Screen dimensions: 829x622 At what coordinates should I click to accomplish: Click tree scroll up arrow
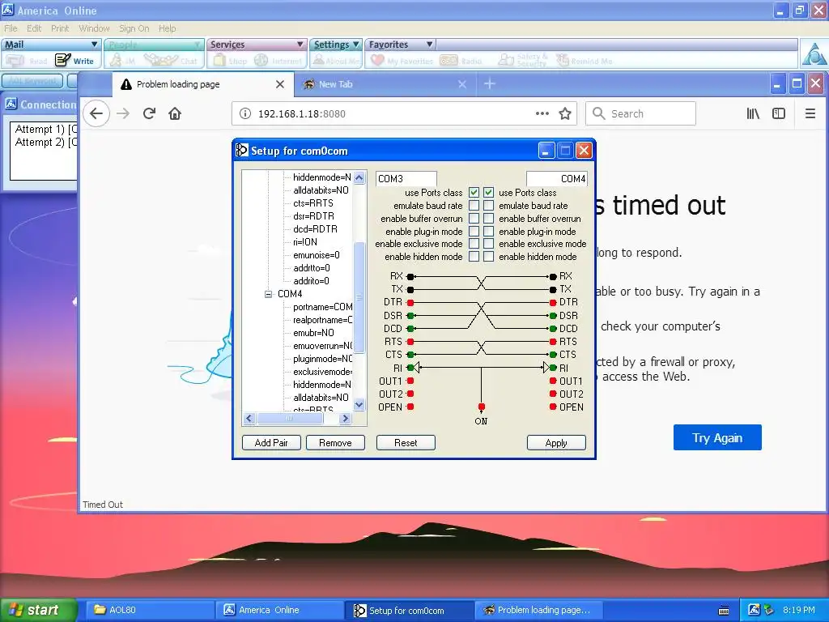(x=359, y=177)
